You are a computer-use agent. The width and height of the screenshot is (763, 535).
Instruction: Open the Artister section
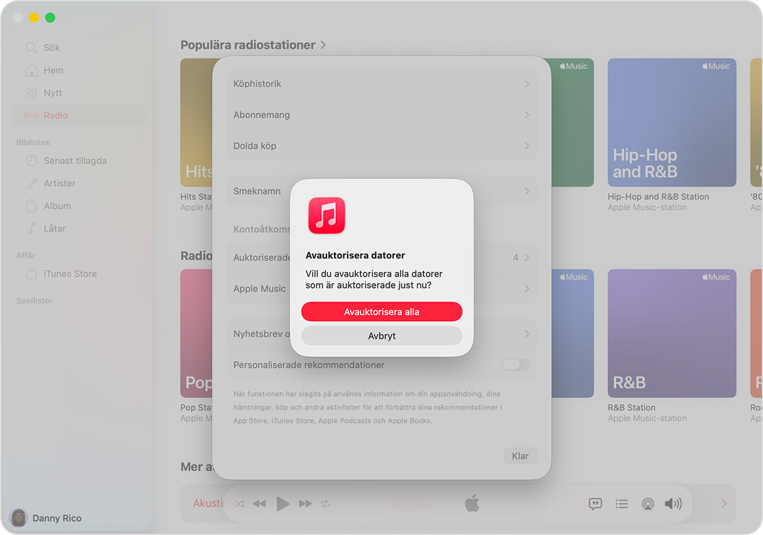coord(60,184)
